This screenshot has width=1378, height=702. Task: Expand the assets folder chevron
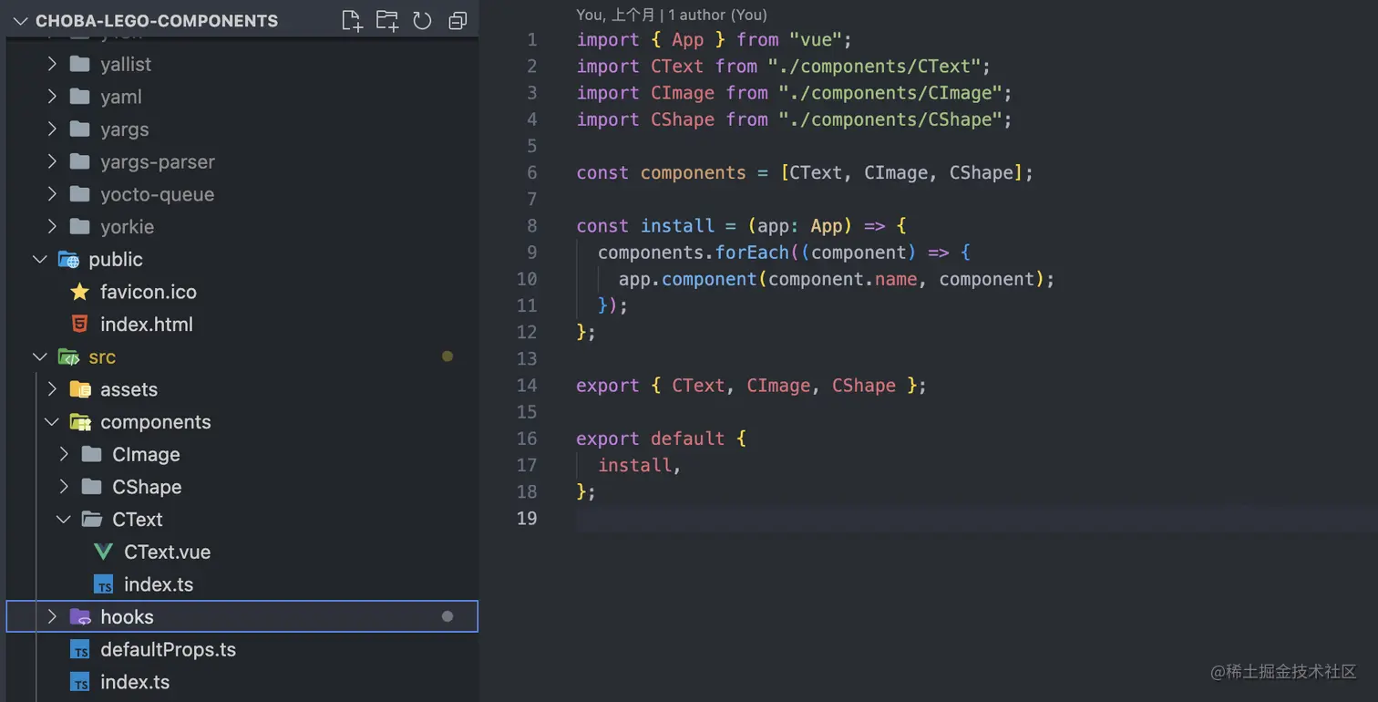tap(52, 389)
